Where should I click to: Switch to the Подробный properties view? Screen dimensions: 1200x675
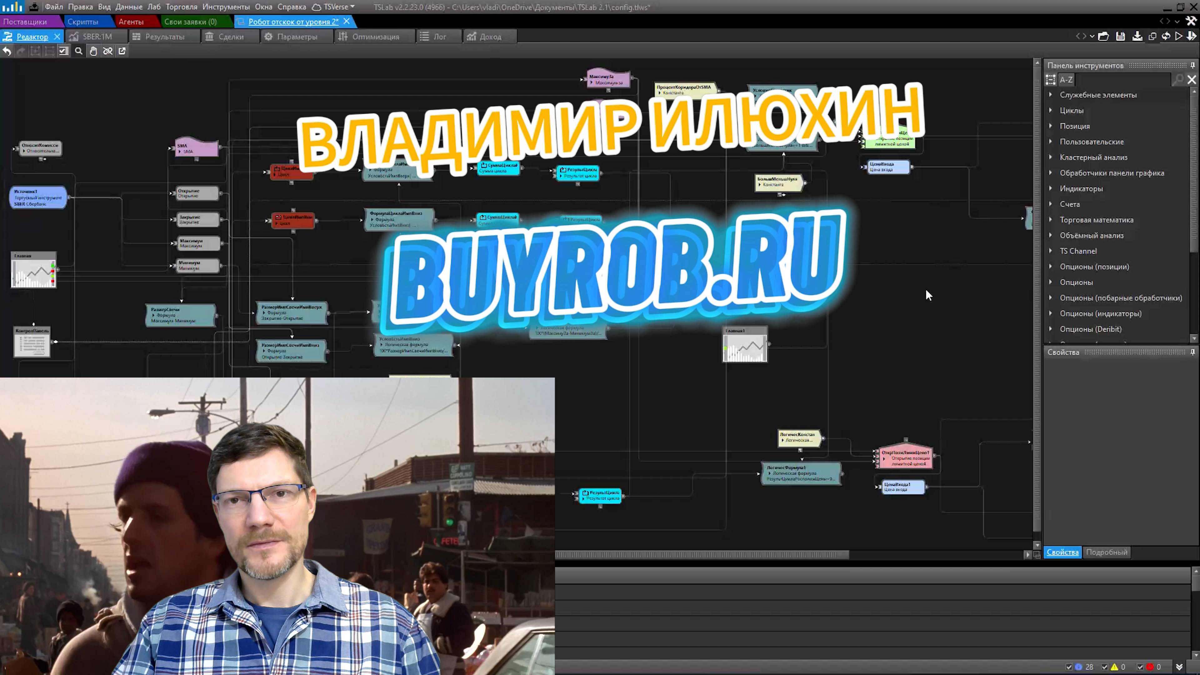point(1106,552)
